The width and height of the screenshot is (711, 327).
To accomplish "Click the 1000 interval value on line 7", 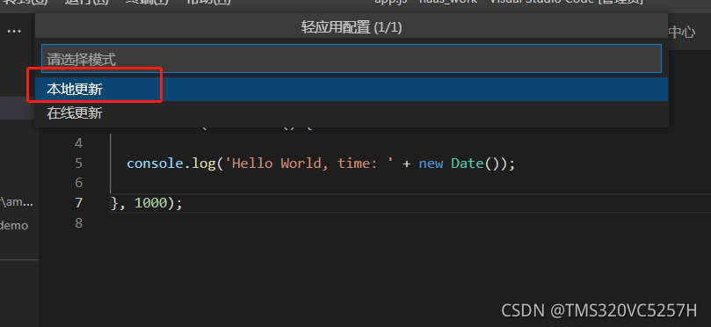I will tap(151, 203).
